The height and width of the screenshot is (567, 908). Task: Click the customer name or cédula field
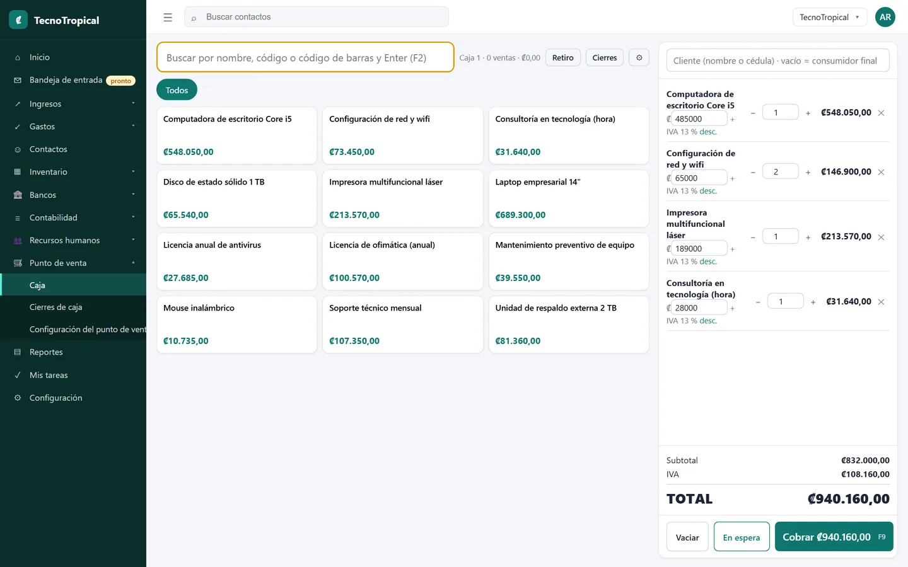click(x=777, y=60)
